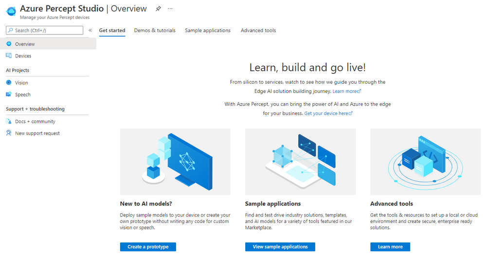This screenshot has height=258, width=486.
Task: Click the Azure Percept Studio logo icon
Action: pos(11,11)
